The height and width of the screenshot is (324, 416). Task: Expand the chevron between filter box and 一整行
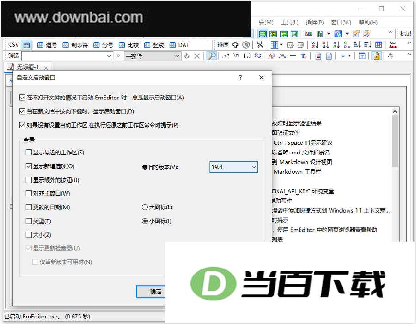118,56
